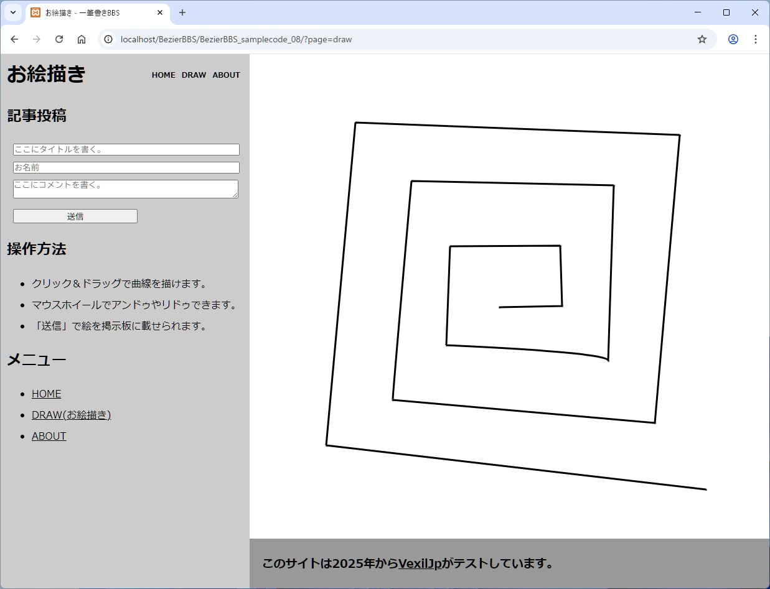This screenshot has height=589, width=770.
Task: Click inside the comment textarea
Action: (x=125, y=188)
